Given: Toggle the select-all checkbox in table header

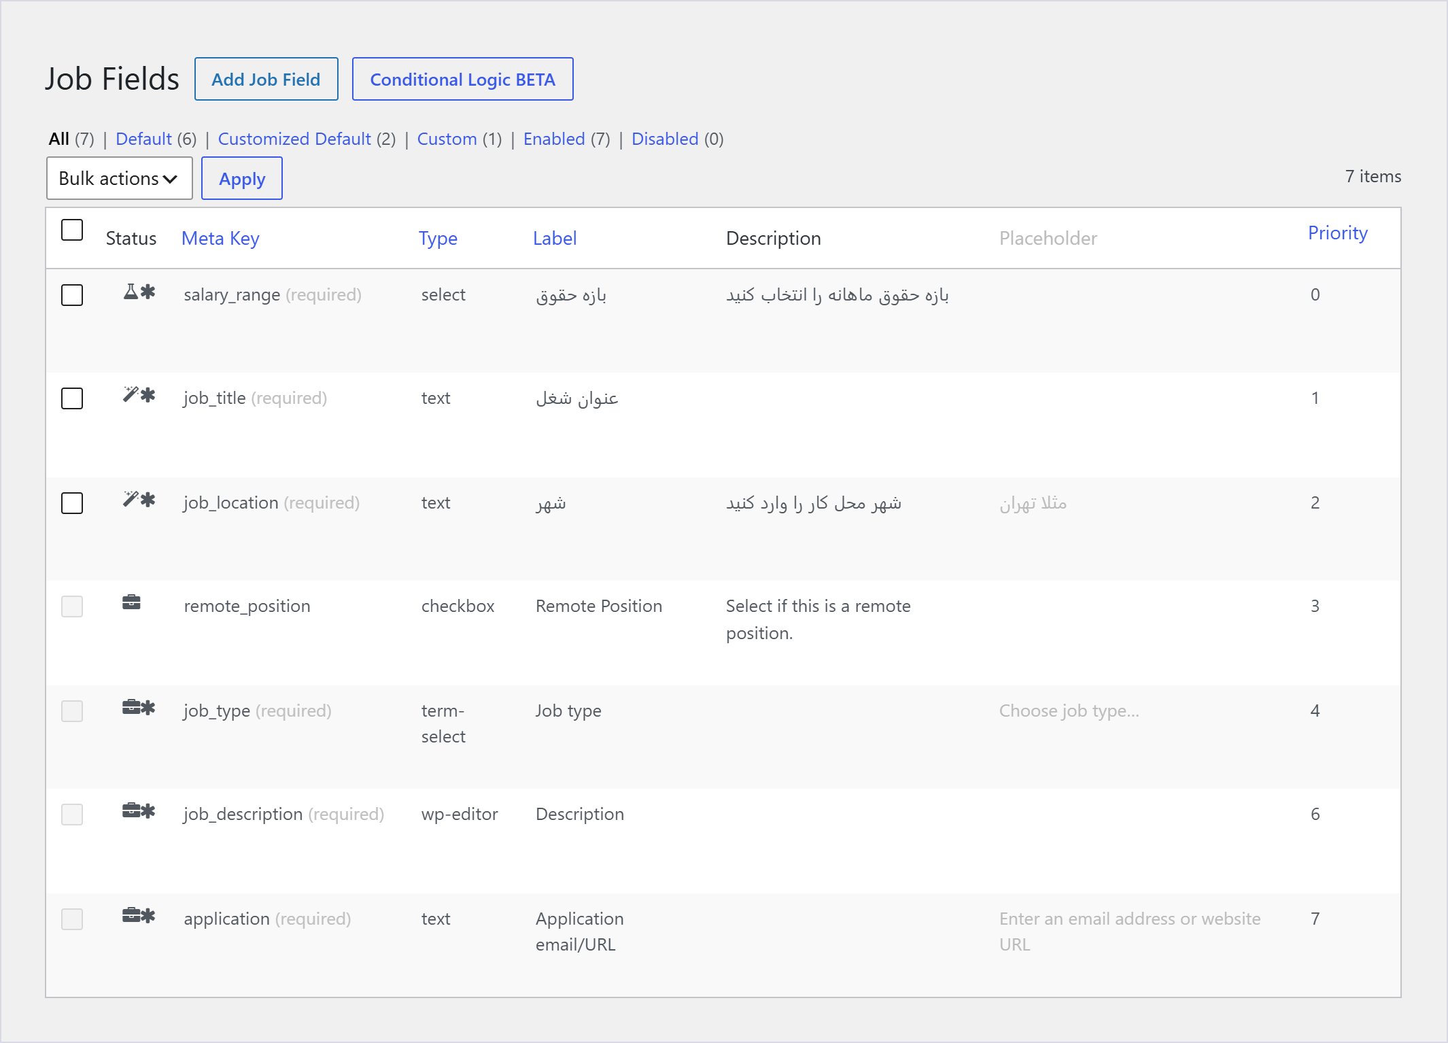Looking at the screenshot, I should pos(72,230).
